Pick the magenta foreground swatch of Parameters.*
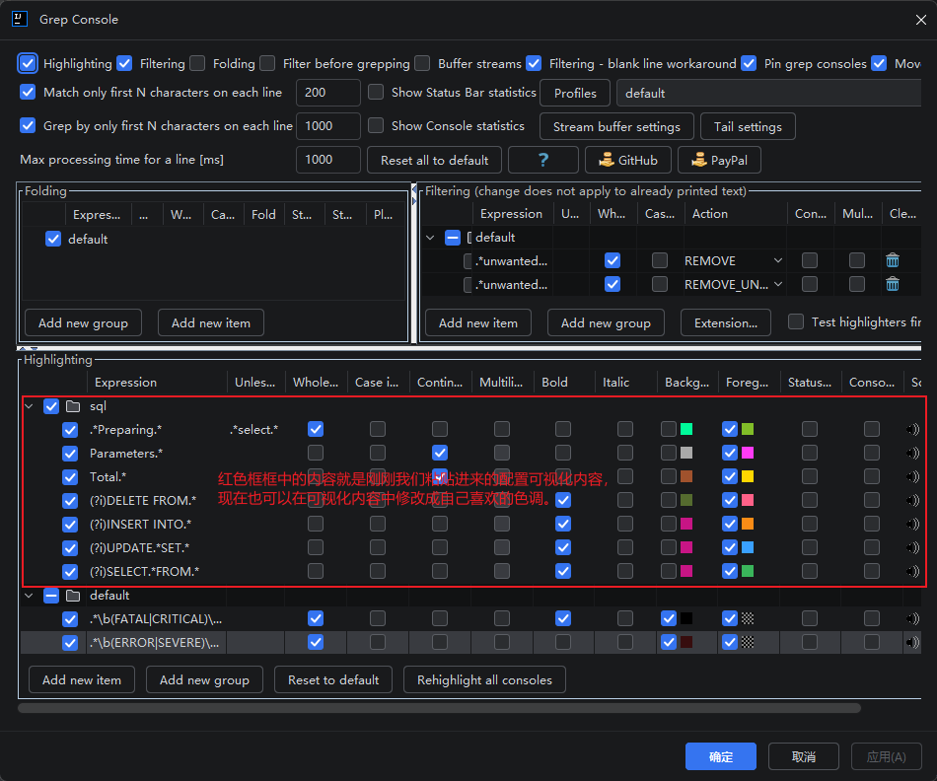This screenshot has width=937, height=781. click(x=748, y=453)
